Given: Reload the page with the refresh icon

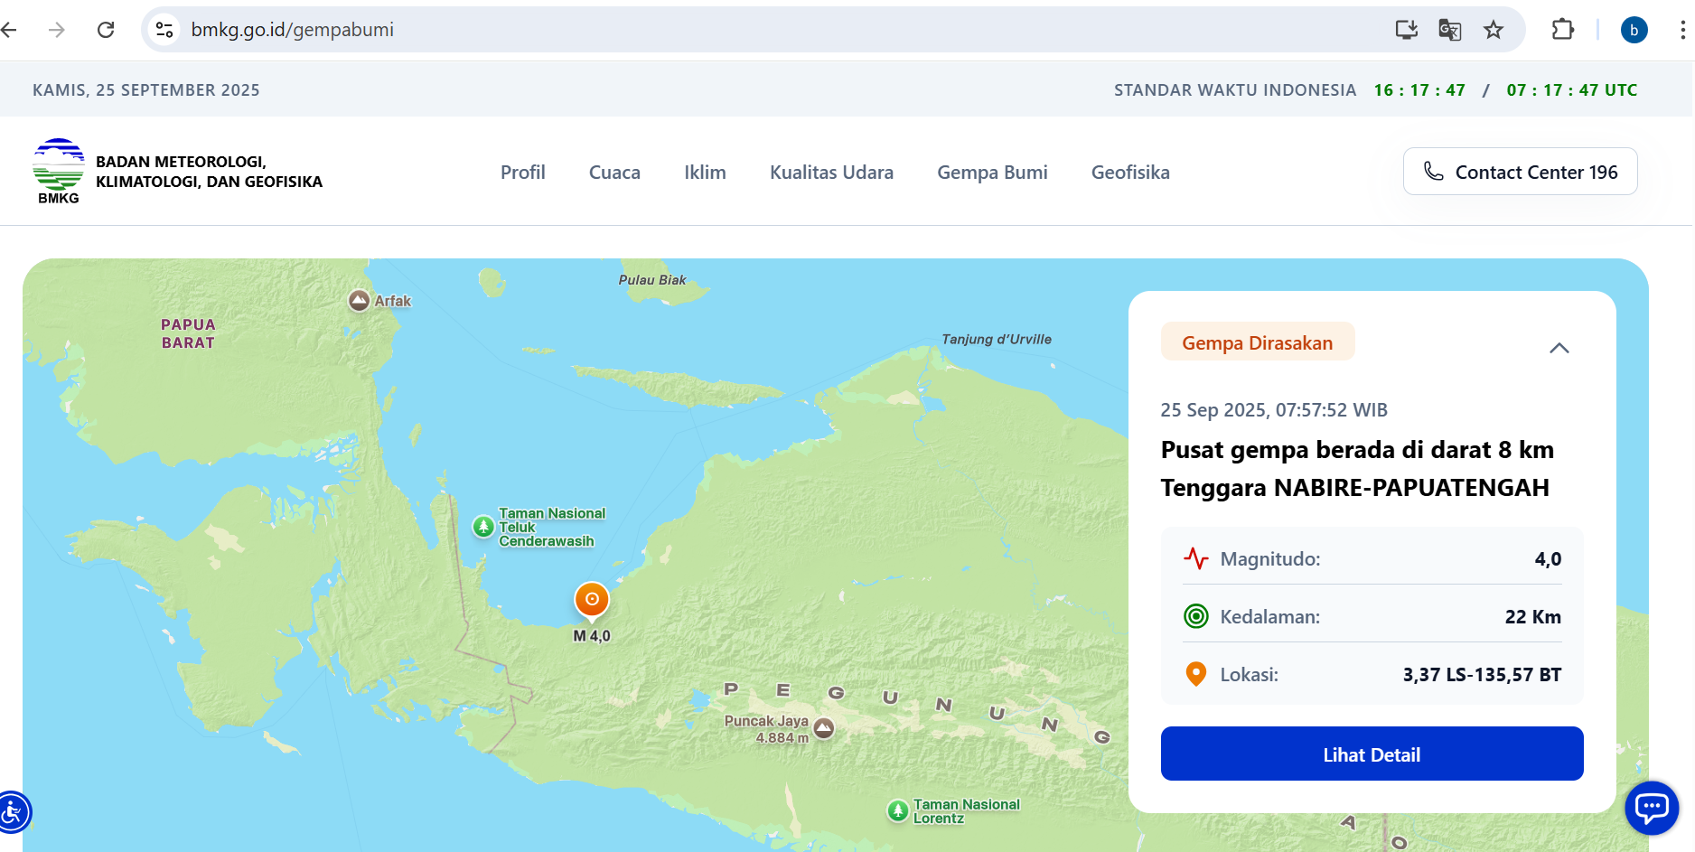Looking at the screenshot, I should 106,30.
